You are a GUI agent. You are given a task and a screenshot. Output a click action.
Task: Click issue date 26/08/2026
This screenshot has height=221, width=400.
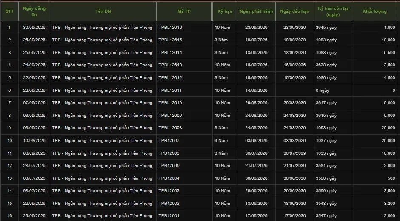point(256,103)
